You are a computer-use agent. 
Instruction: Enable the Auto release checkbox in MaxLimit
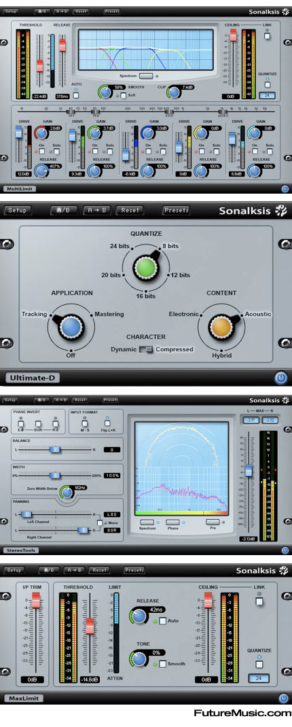click(x=163, y=620)
